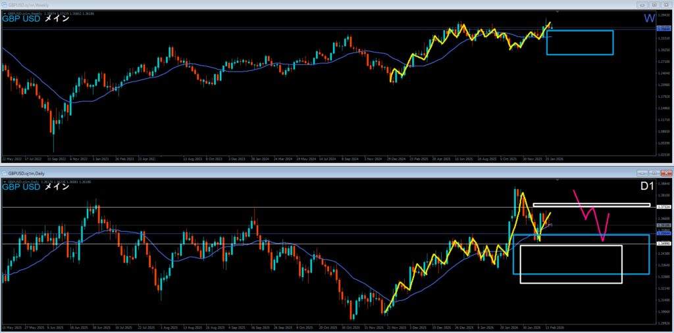Screen dimensions: 674x333
Task: Click the 1.37324 price label on Daily chart
Action: point(663,207)
